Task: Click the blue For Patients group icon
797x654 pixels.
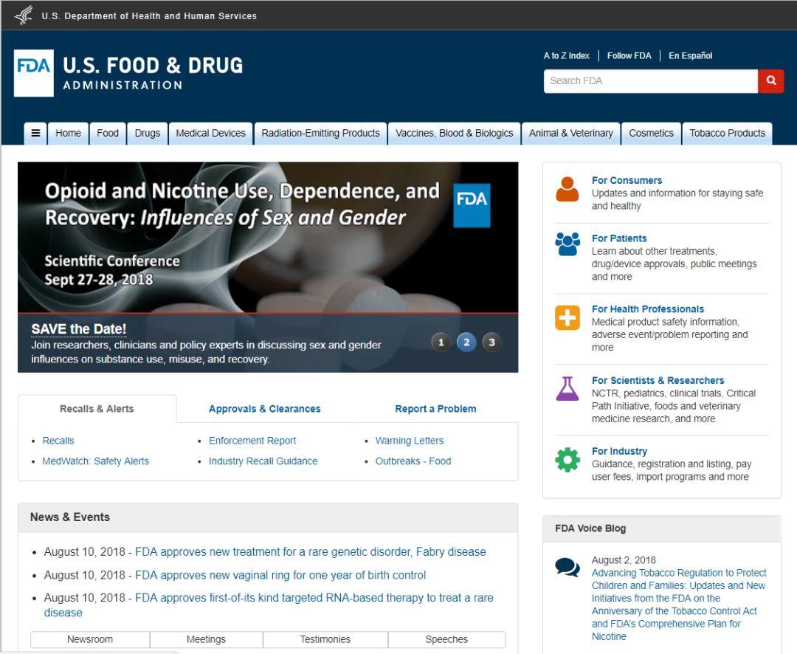Action: pyautogui.click(x=567, y=244)
